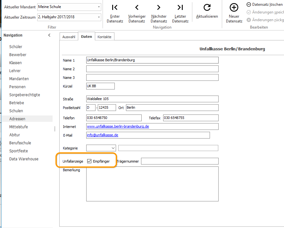Go to first record with Erster Datensatz icon
Screen dimensions: 284x228
point(115,7)
